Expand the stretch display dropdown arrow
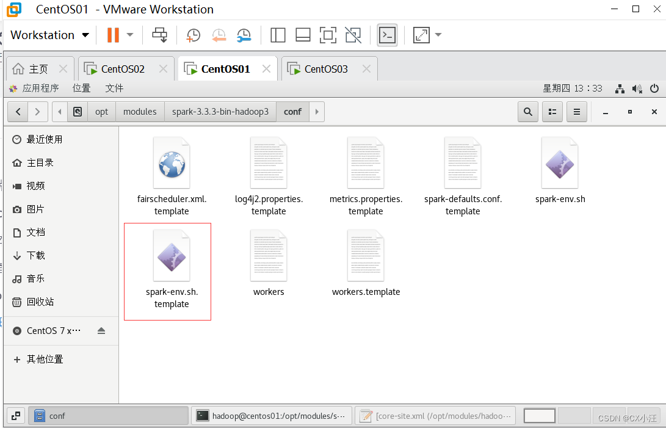The width and height of the screenshot is (666, 428). (x=438, y=35)
